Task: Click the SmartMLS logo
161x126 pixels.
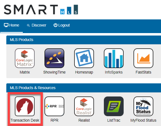Action: (41, 10)
